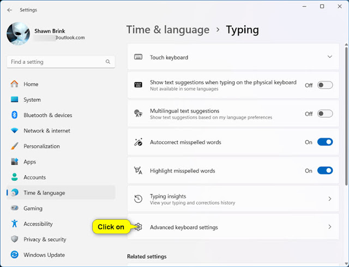Open Bluetooth & devices

[x=61, y=115]
